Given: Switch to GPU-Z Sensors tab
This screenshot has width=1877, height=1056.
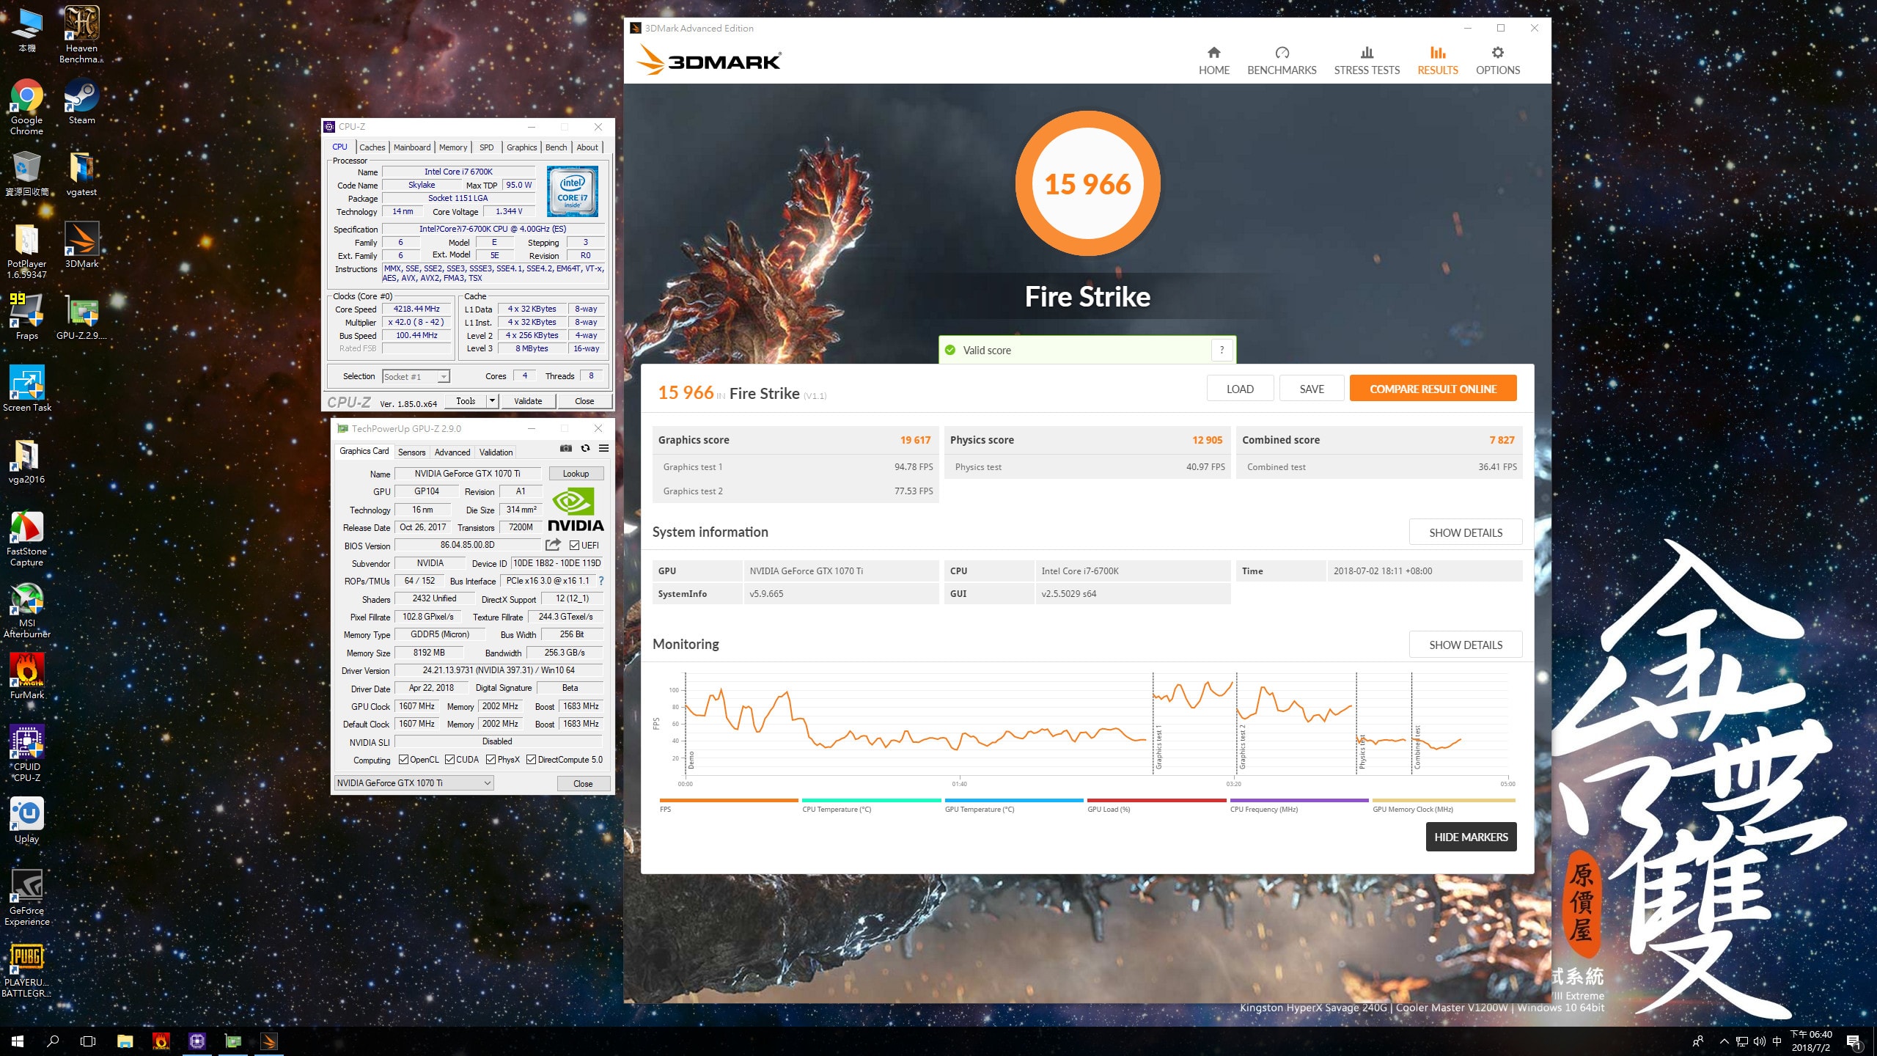Looking at the screenshot, I should coord(411,452).
